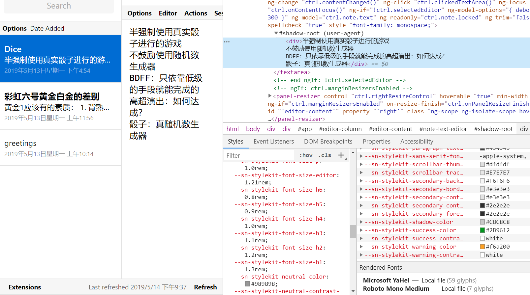Click the #2B9612 success color swatch

[x=482, y=230]
